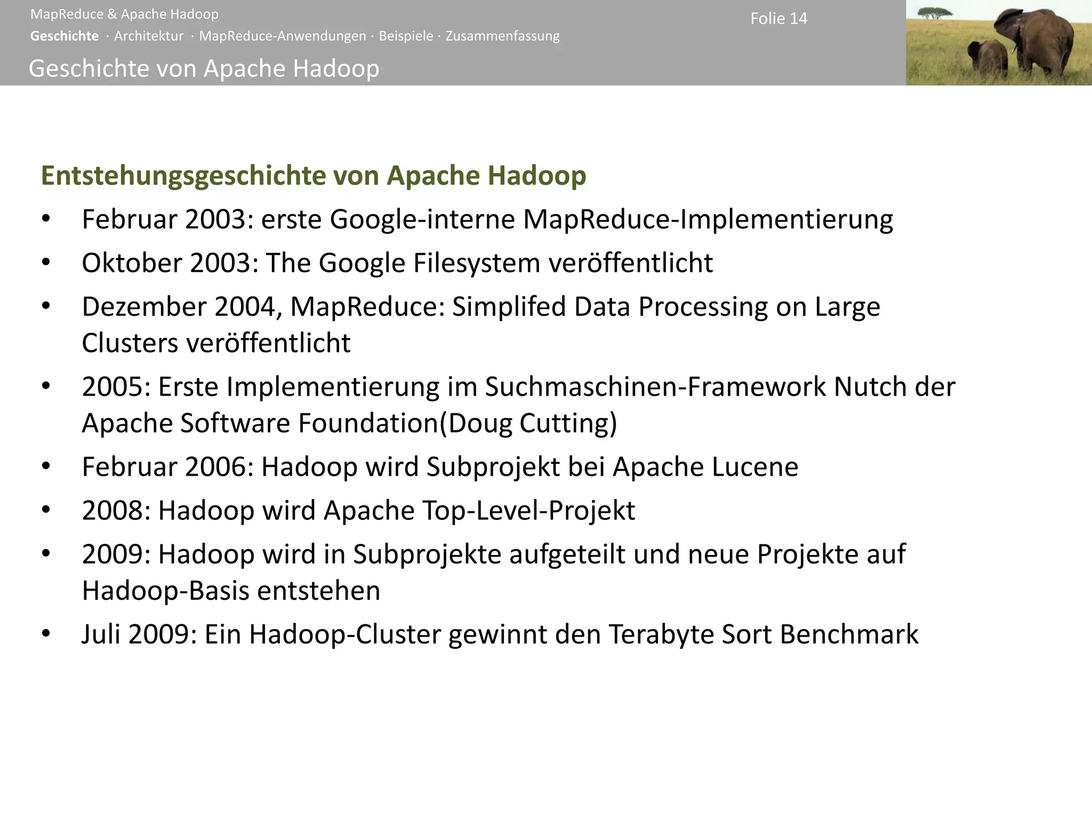This screenshot has width=1092, height=819.
Task: Select the MapReduce-Anwendungen section in header
Action: 283,36
